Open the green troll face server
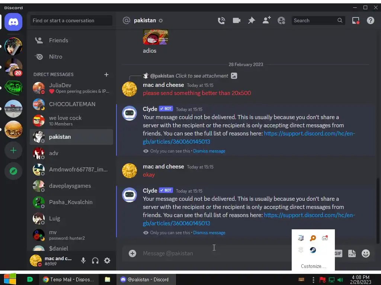381x285 pixels. pyautogui.click(x=13, y=88)
